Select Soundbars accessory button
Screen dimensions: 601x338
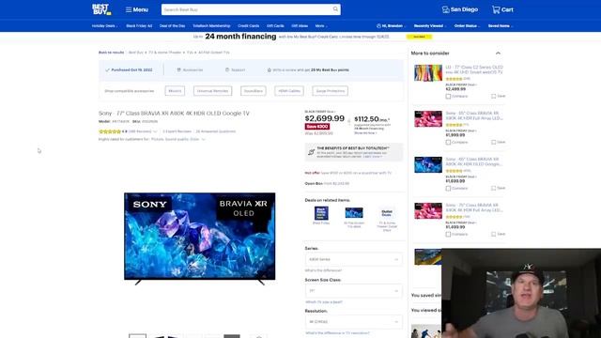254,91
